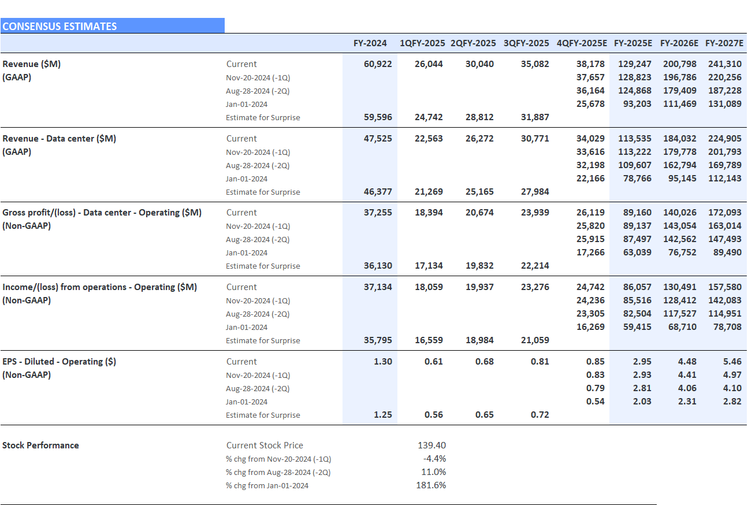This screenshot has width=748, height=505.
Task: Select the FY-2025E operating income cell 86,057
Action: tap(634, 287)
